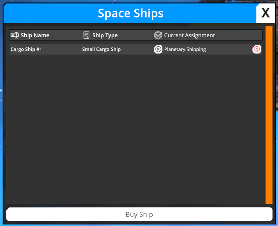The height and width of the screenshot is (226, 278).
Task: Click the Planetary Shipping assignment text
Action: click(185, 49)
